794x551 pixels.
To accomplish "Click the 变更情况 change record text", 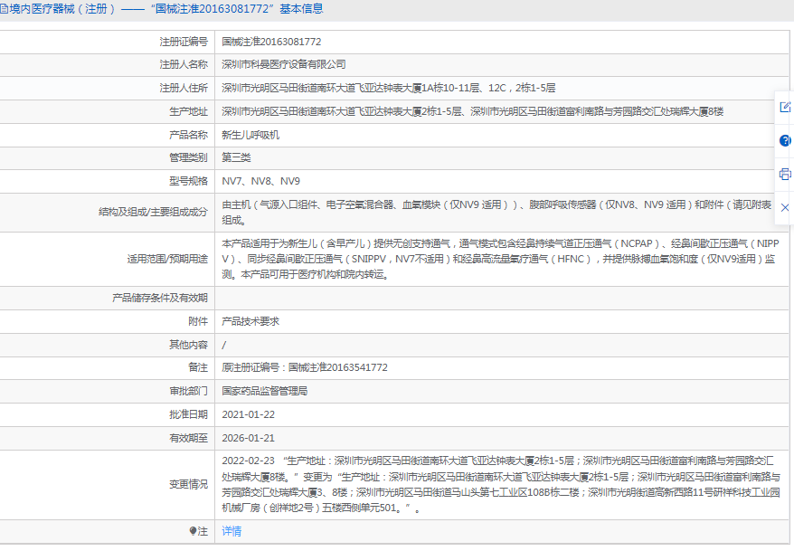I will coord(501,484).
